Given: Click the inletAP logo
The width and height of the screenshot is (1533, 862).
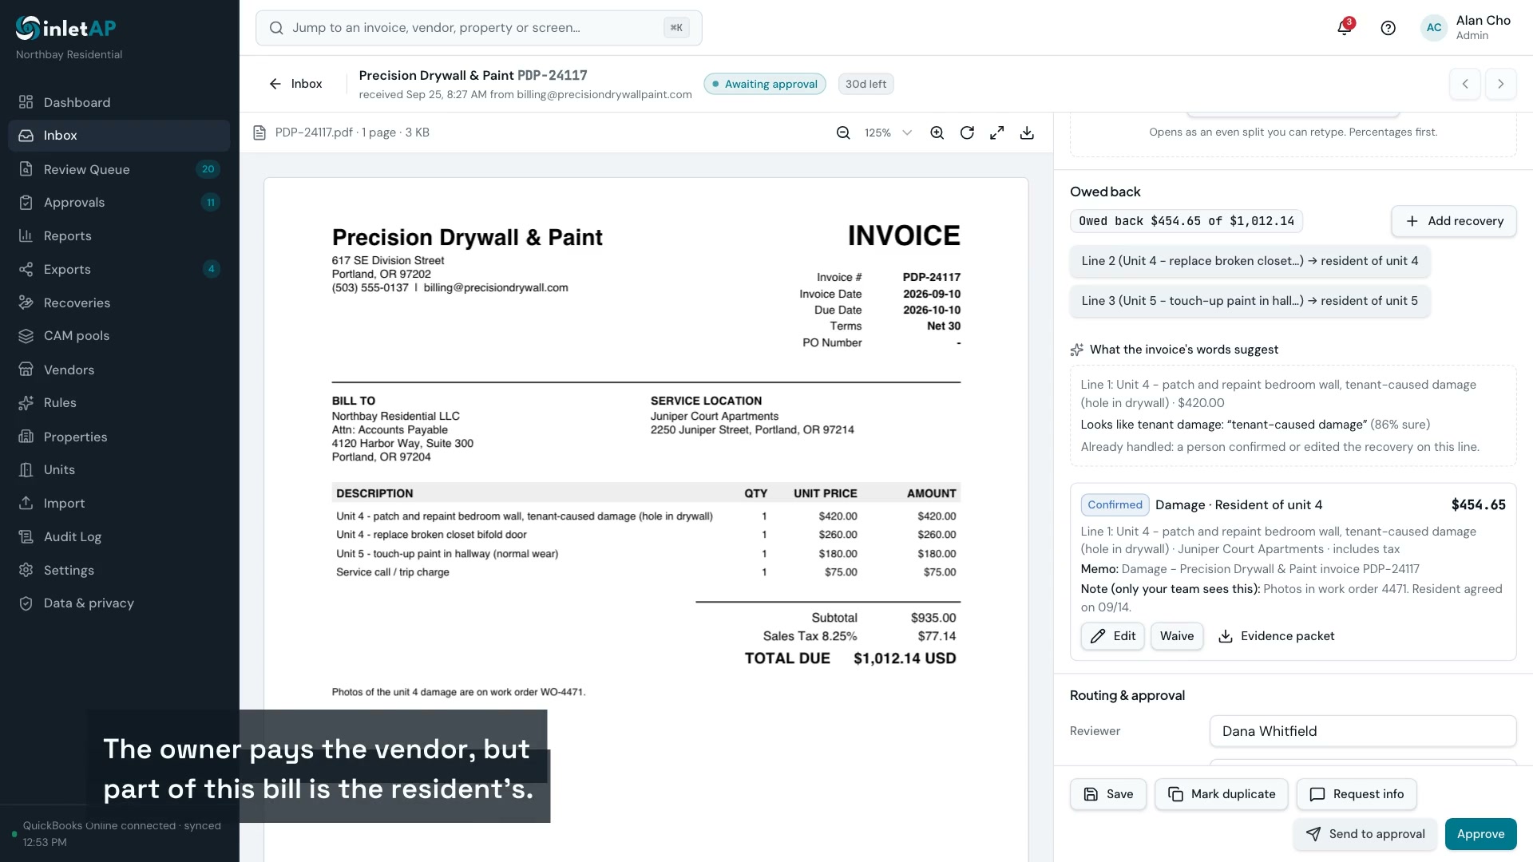Looking at the screenshot, I should pyautogui.click(x=66, y=28).
